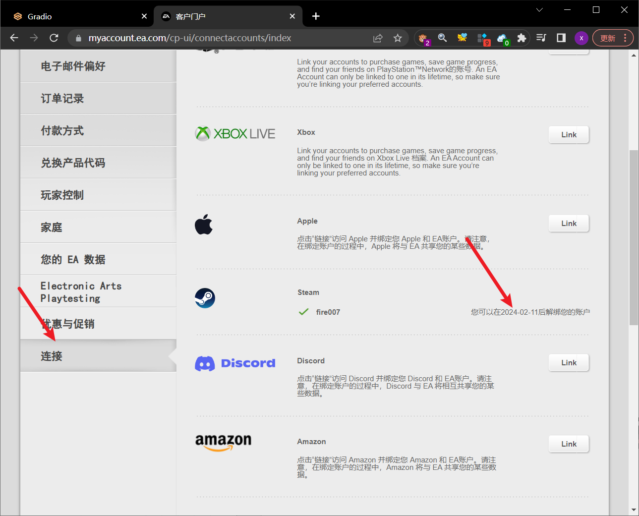The image size is (639, 516).
Task: Click the Amazon logo
Action: point(223,443)
